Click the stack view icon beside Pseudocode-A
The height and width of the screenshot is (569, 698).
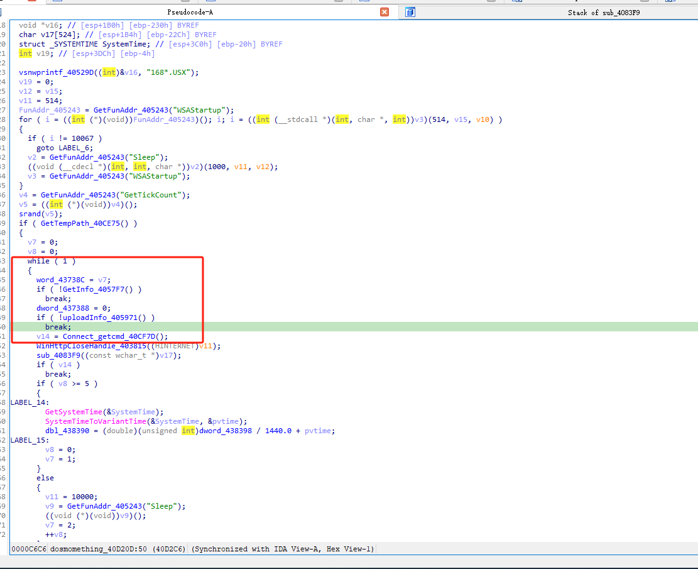[x=410, y=12]
